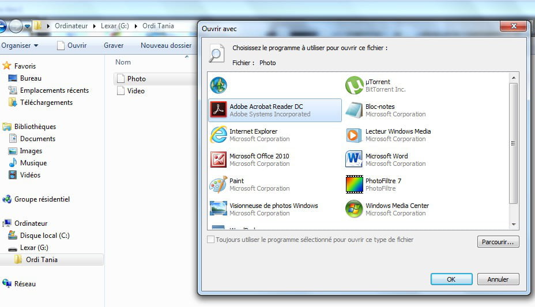
Task: Choose the PhotoFiltre 7 icon
Action: point(354,184)
